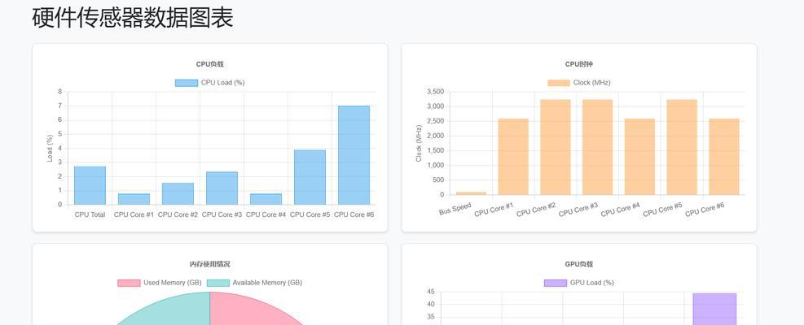This screenshot has height=325, width=804.
Task: Click the 内存使用情况 chart title
Action: [x=209, y=265]
